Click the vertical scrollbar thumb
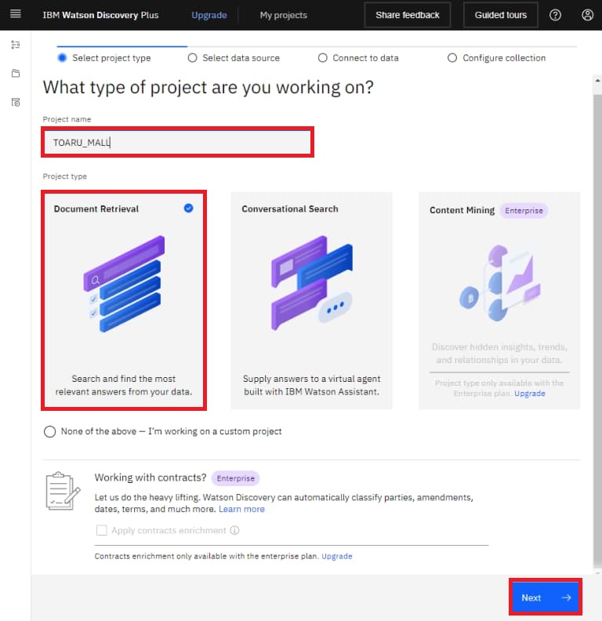The image size is (602, 621). click(597, 331)
